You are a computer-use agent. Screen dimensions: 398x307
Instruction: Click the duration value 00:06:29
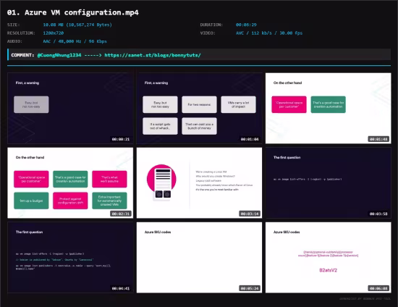[x=246, y=25]
